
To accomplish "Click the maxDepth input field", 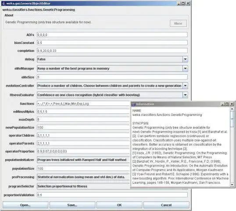I will (83, 120).
